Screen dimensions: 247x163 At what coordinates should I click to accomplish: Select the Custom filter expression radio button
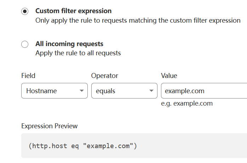[25, 11]
